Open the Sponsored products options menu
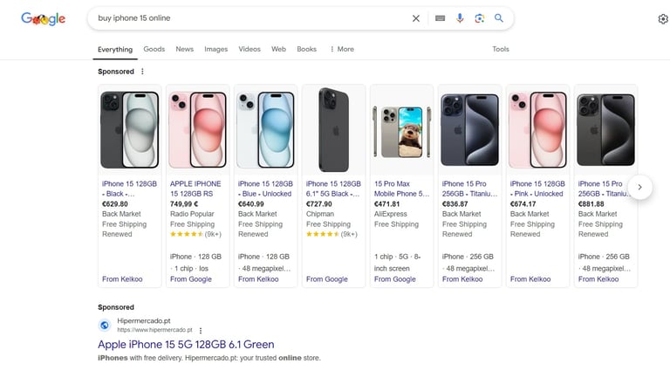670x371 pixels. point(143,72)
